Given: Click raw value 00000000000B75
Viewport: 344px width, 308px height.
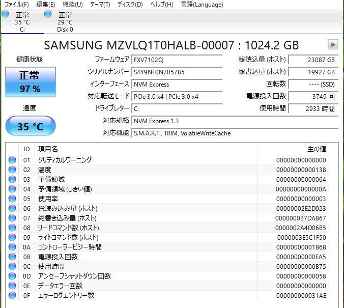Looking at the screenshot, I should click(x=301, y=266).
